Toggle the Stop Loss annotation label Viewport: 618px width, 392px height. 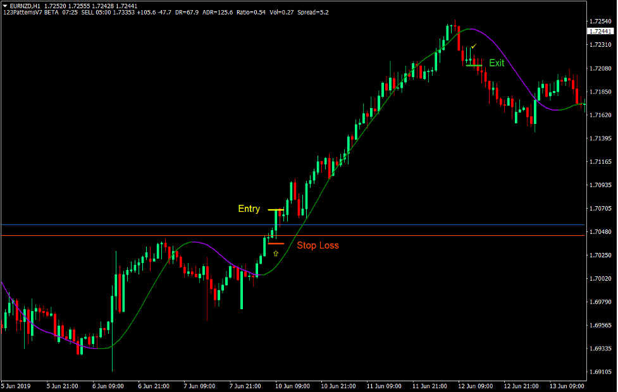click(318, 245)
